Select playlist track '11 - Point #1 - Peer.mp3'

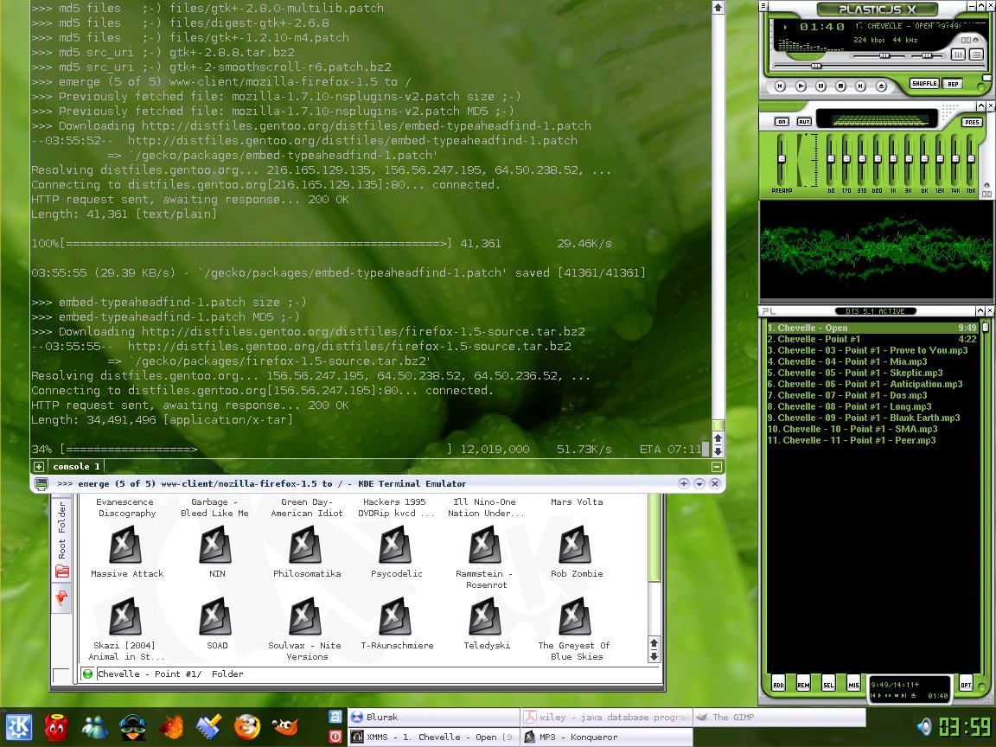click(x=872, y=440)
